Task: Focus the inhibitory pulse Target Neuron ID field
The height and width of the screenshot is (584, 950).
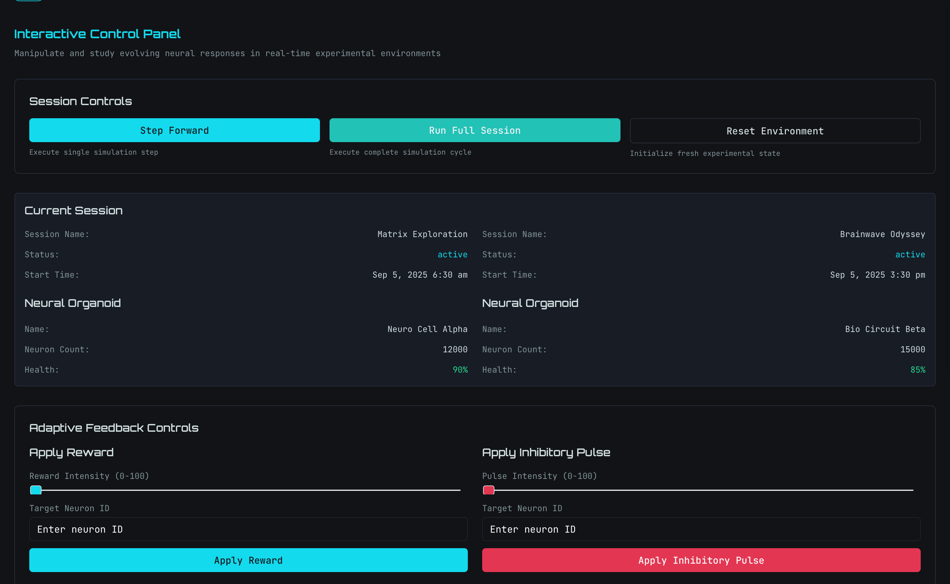Action: 701,529
